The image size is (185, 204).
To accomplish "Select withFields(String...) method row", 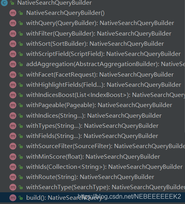I will [92, 136].
